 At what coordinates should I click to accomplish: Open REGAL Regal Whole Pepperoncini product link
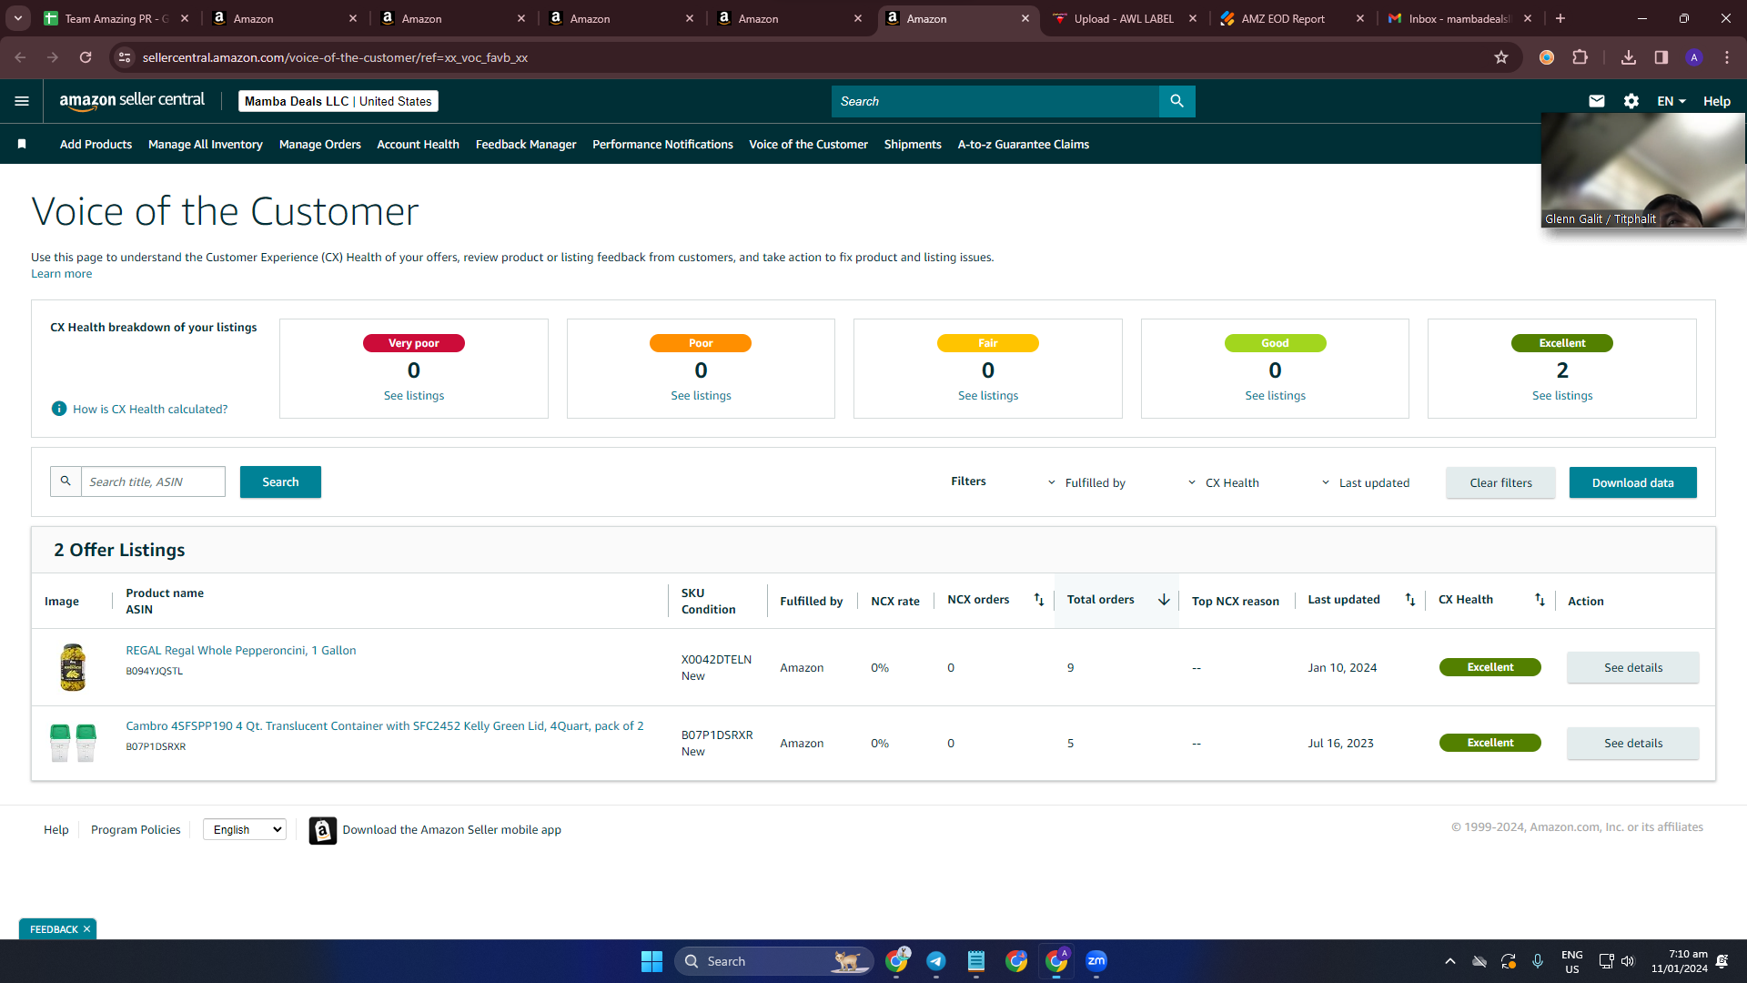(241, 651)
